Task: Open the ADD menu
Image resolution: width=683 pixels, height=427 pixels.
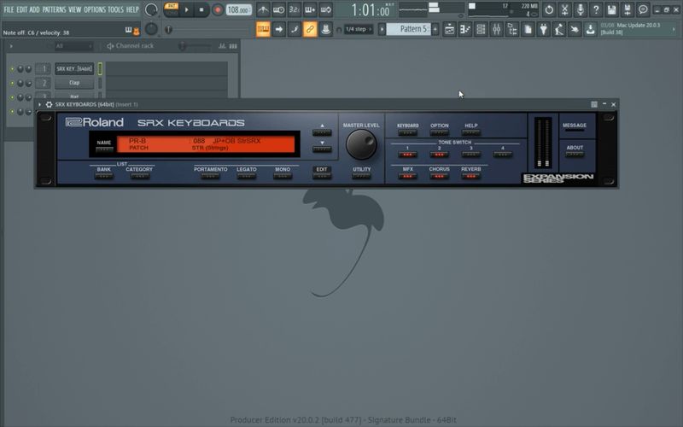Action: pos(34,9)
